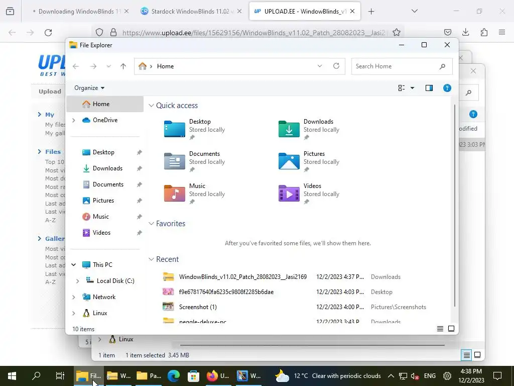This screenshot has height=386, width=514.
Task: Go up one level with Up arrow
Action: pos(123,66)
